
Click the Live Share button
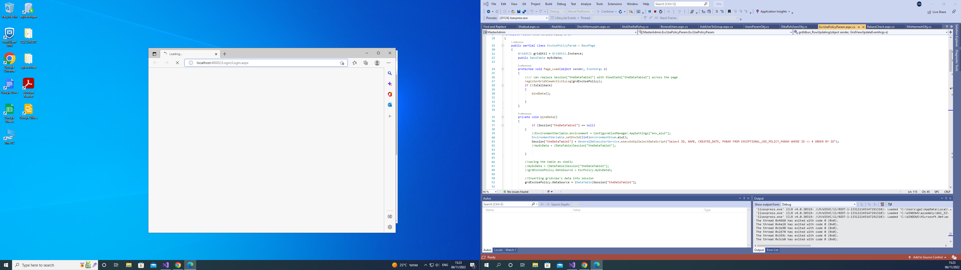937,12
